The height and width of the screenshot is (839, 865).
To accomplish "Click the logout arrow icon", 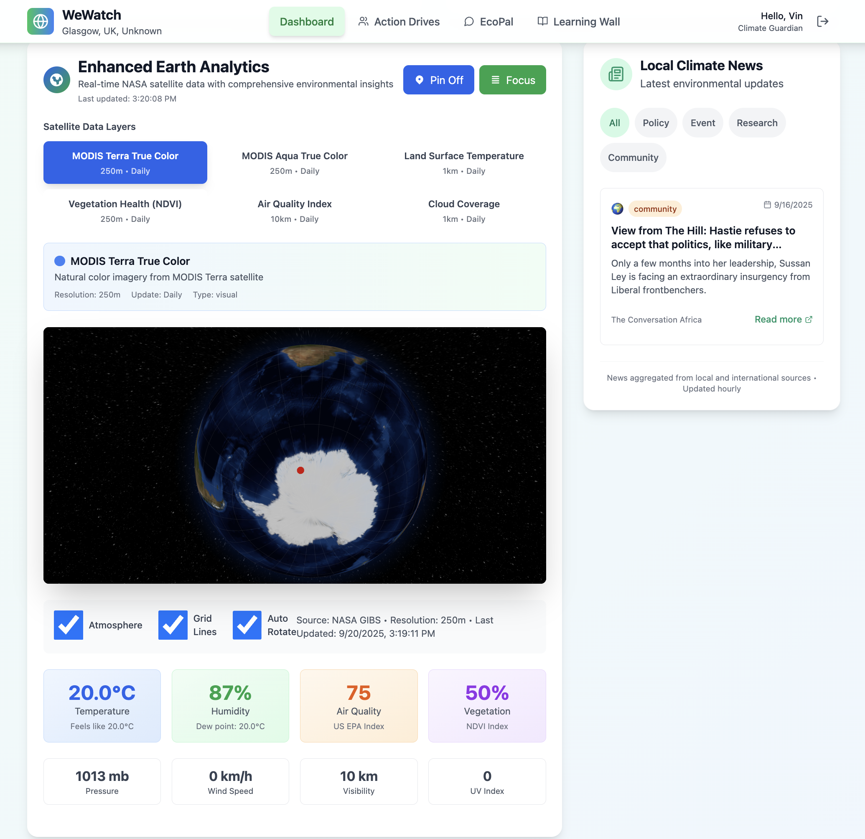I will (x=823, y=21).
